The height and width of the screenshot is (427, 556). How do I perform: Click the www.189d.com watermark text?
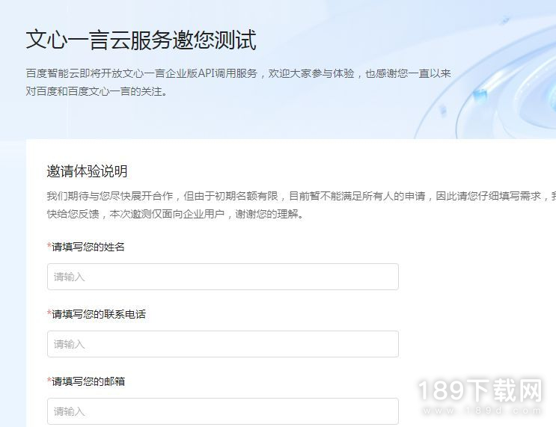coord(482,411)
